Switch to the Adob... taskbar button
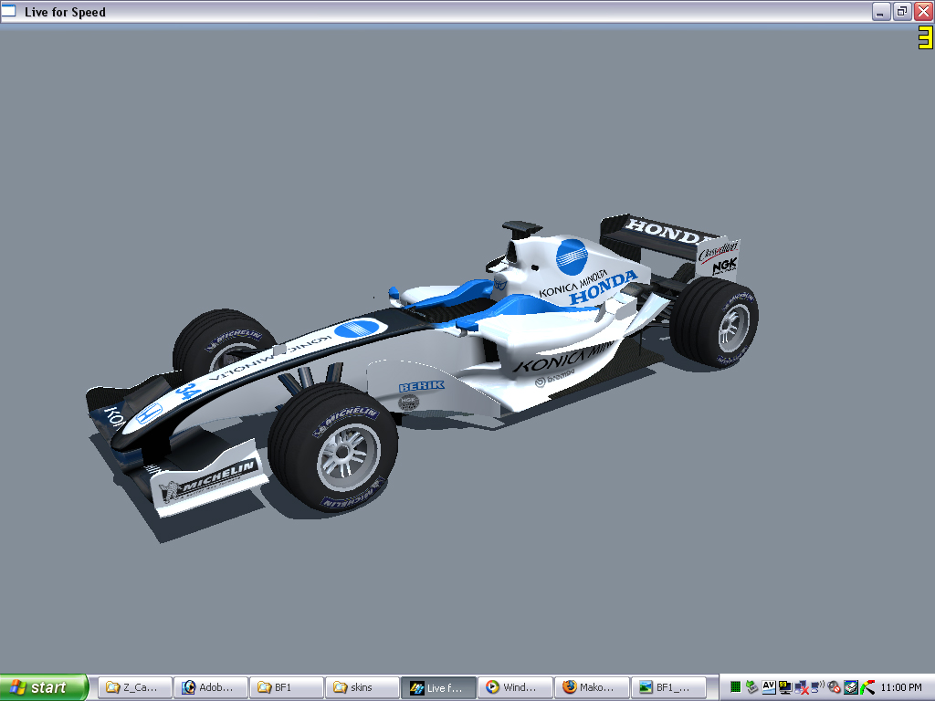935x701 pixels. pyautogui.click(x=211, y=687)
